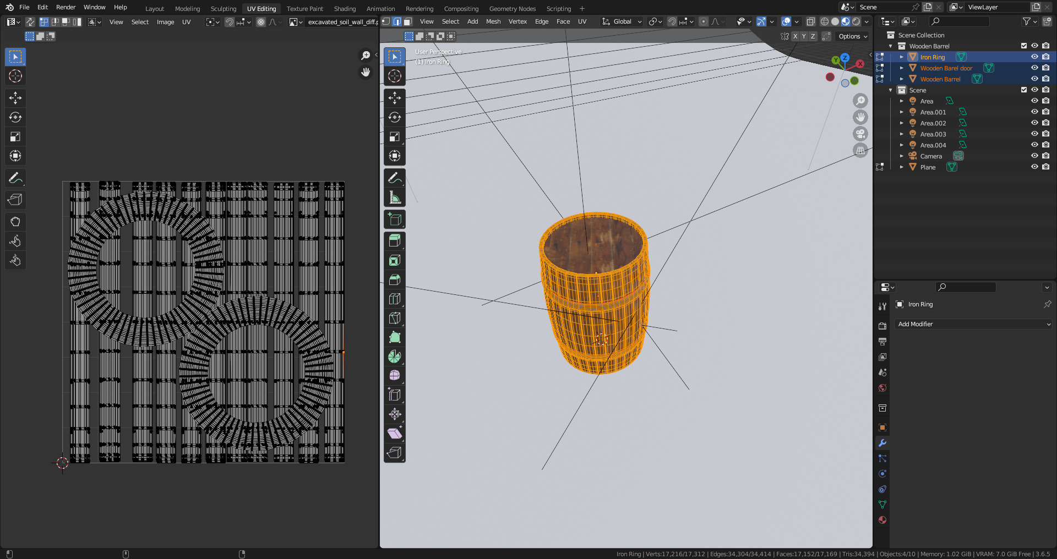Open the Render properties tab
The width and height of the screenshot is (1057, 559).
882,326
